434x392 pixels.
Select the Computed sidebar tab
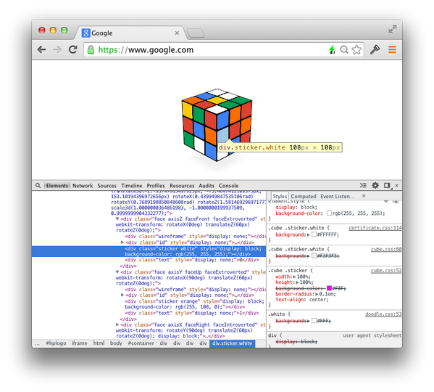point(304,196)
